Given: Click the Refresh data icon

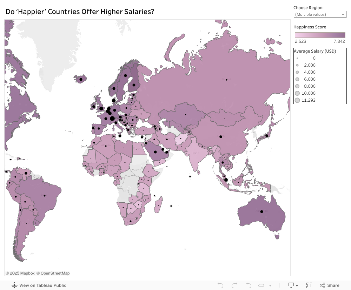Looking at the screenshot, I should [261, 285].
